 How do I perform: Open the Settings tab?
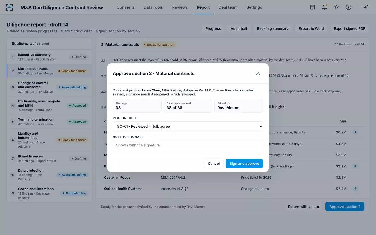254,7
